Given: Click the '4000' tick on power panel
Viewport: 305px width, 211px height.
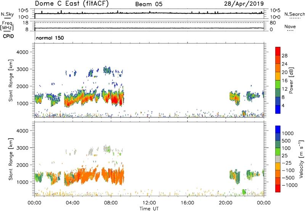Looking at the screenshot, I should (x=22, y=52).
